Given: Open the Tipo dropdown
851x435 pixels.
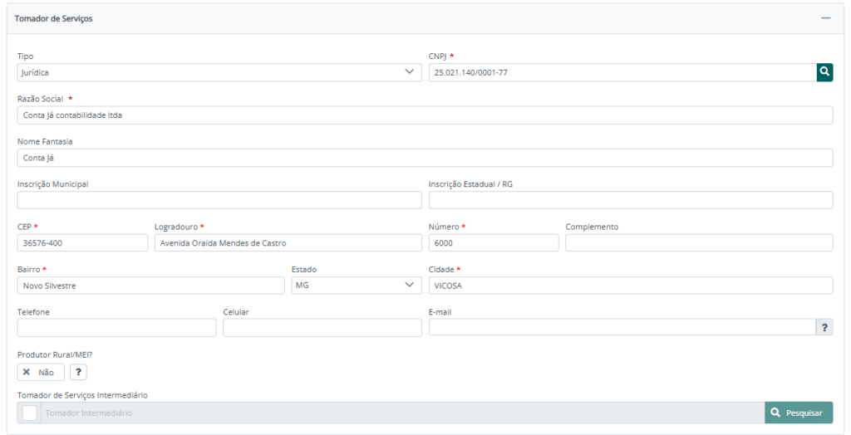Looking at the screenshot, I should [x=219, y=72].
